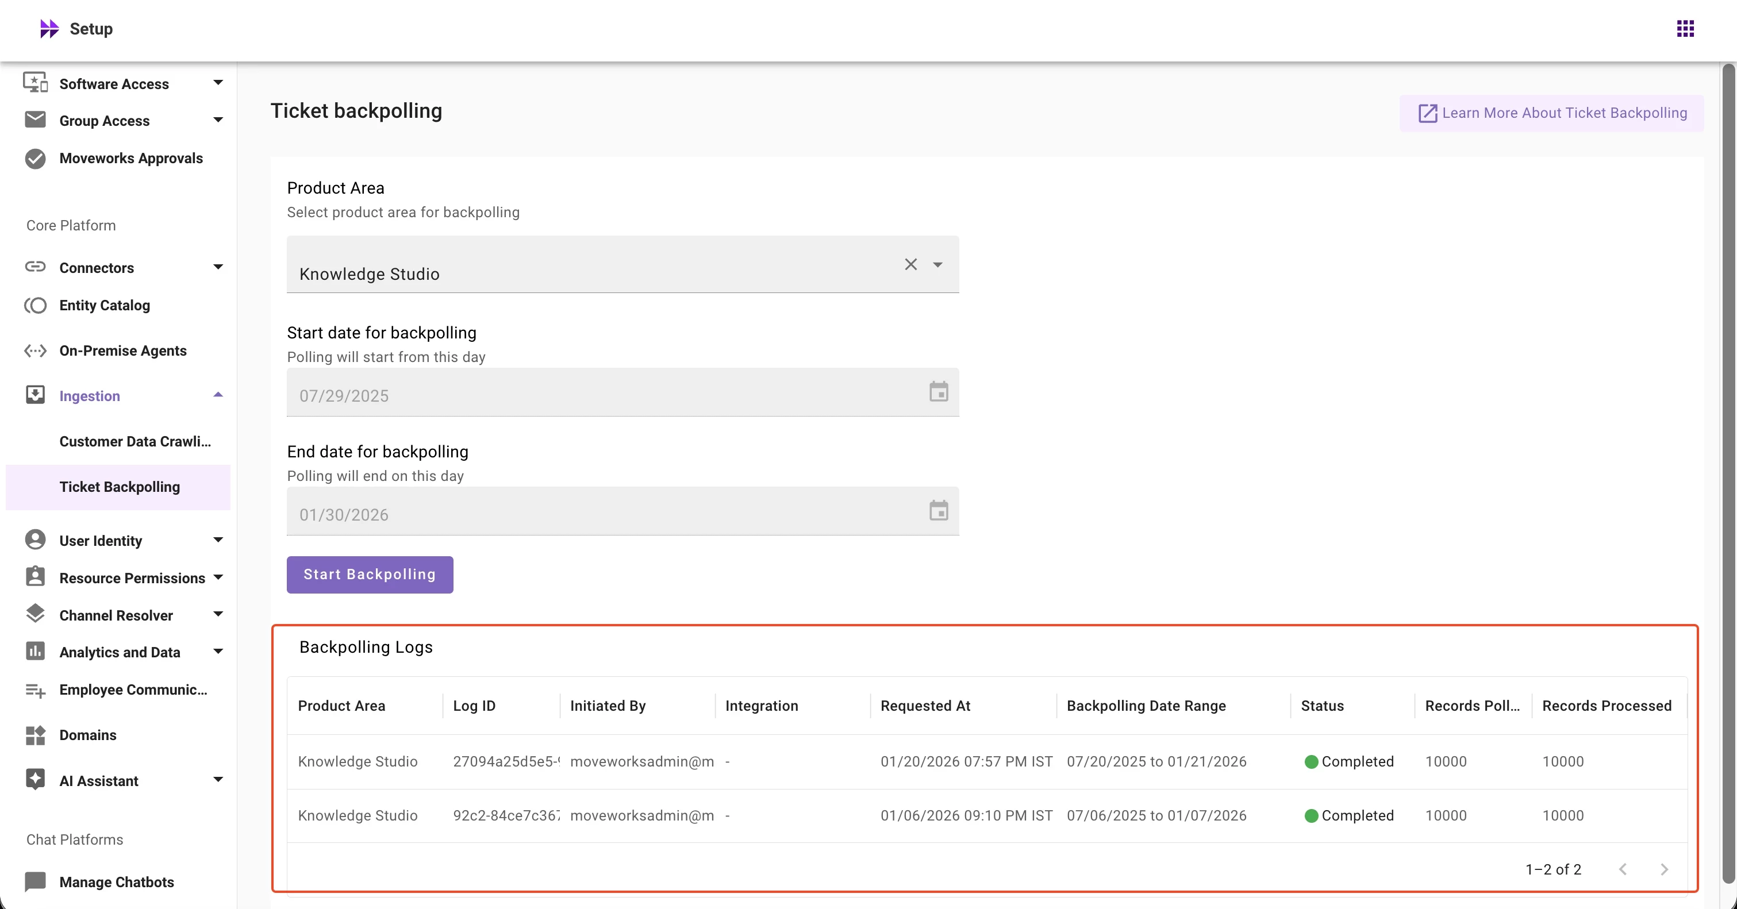Viewport: 1737px width, 909px height.
Task: Expand the Connectors menu
Action: (x=217, y=268)
